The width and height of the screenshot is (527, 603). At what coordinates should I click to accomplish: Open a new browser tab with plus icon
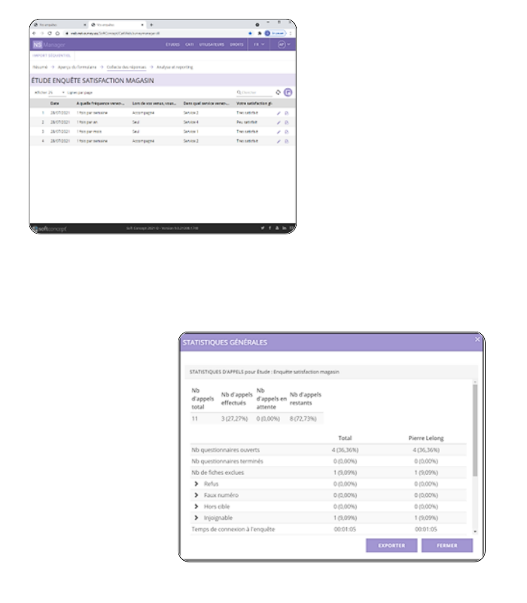point(151,25)
